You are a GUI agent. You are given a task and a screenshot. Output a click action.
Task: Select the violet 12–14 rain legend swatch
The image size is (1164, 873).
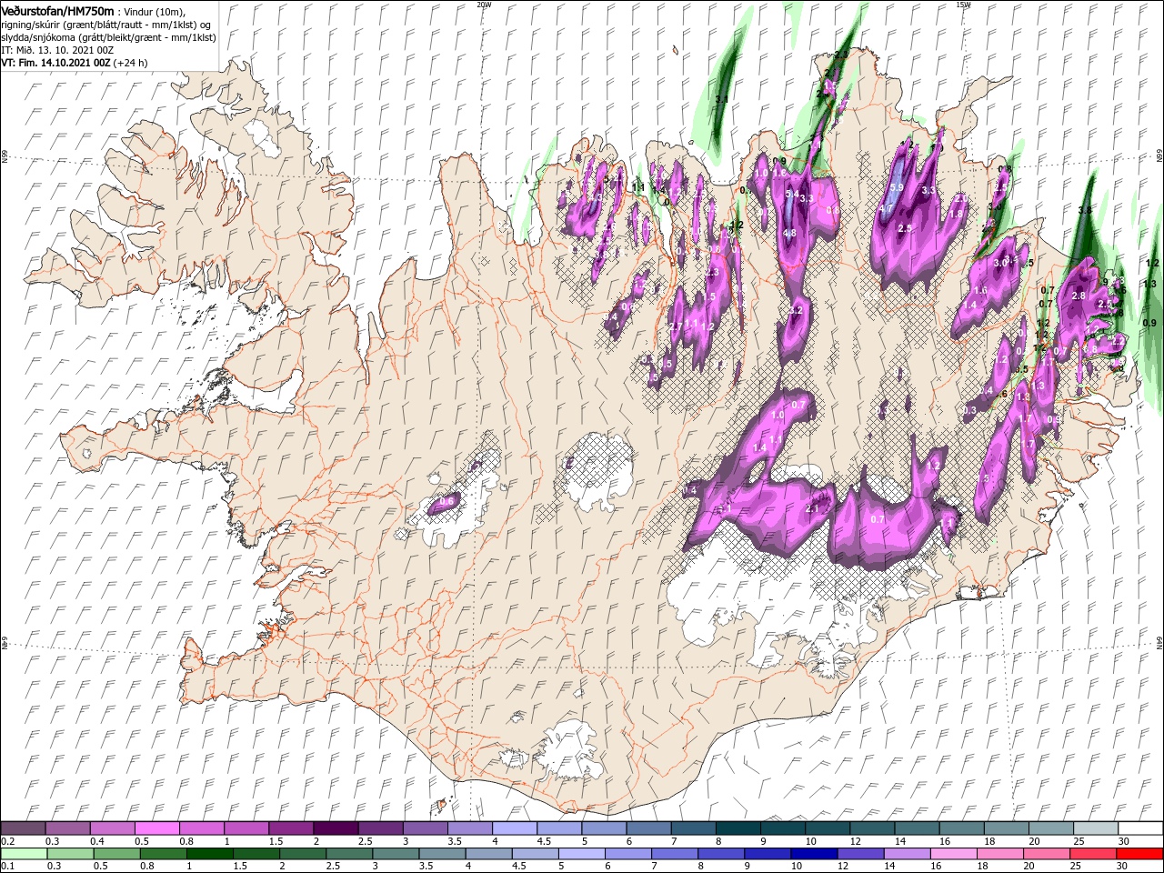point(859,854)
